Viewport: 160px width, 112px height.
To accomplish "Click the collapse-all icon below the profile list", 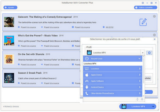I will point(138,99).
